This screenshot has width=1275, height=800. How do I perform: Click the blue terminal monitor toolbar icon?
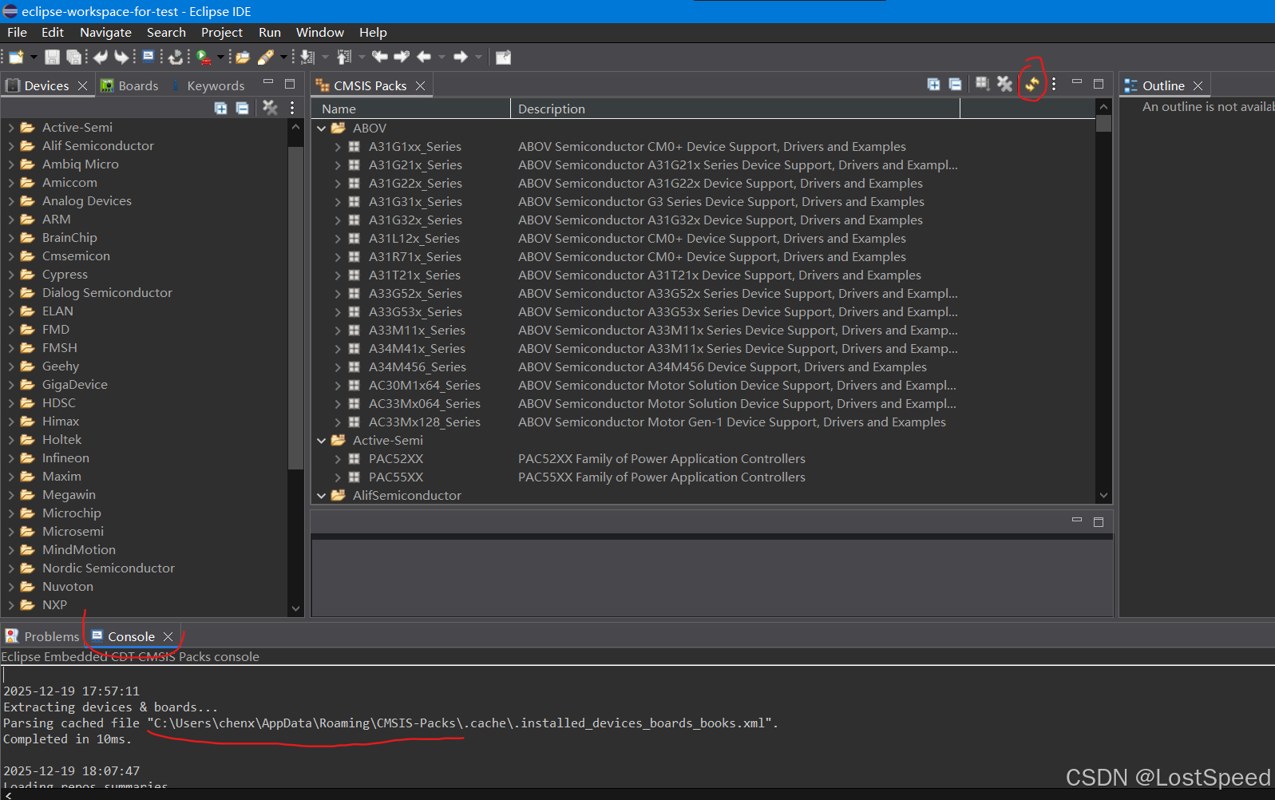point(148,57)
